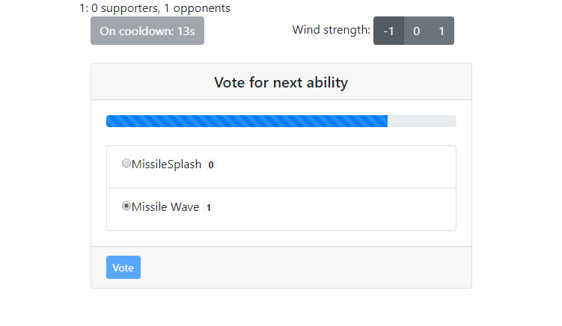
Task: Click the Missile Wave vote count badge
Action: coord(208,208)
